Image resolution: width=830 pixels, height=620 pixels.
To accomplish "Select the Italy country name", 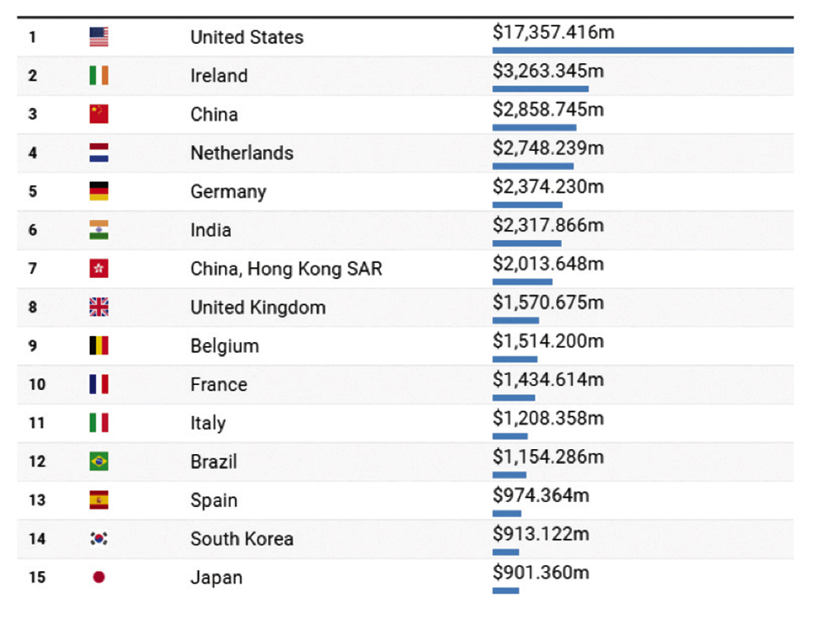I will [x=207, y=423].
